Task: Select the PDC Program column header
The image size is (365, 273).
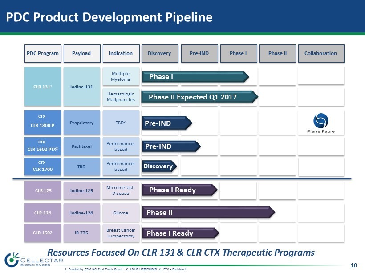Action: (x=43, y=53)
